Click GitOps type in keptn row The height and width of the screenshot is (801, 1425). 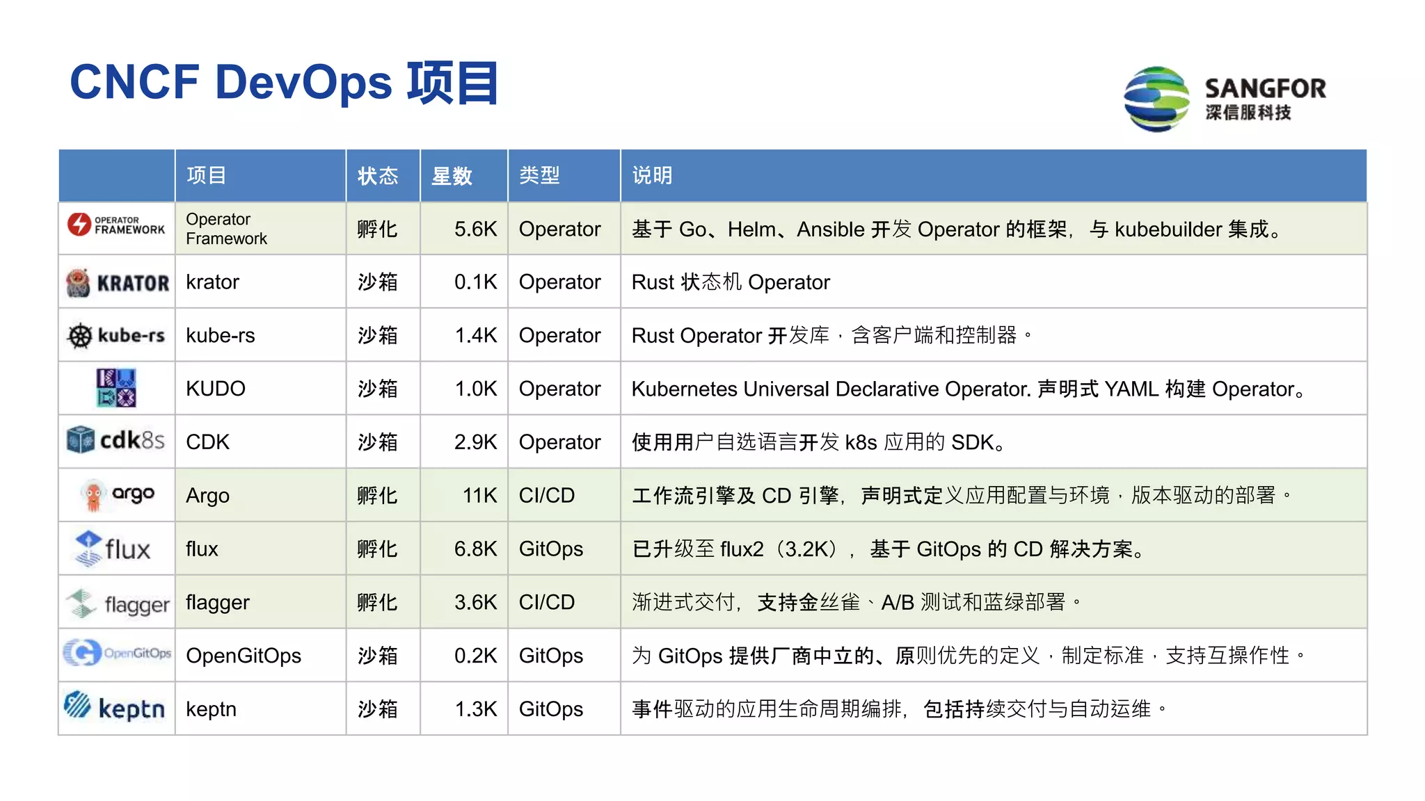pyautogui.click(x=551, y=710)
